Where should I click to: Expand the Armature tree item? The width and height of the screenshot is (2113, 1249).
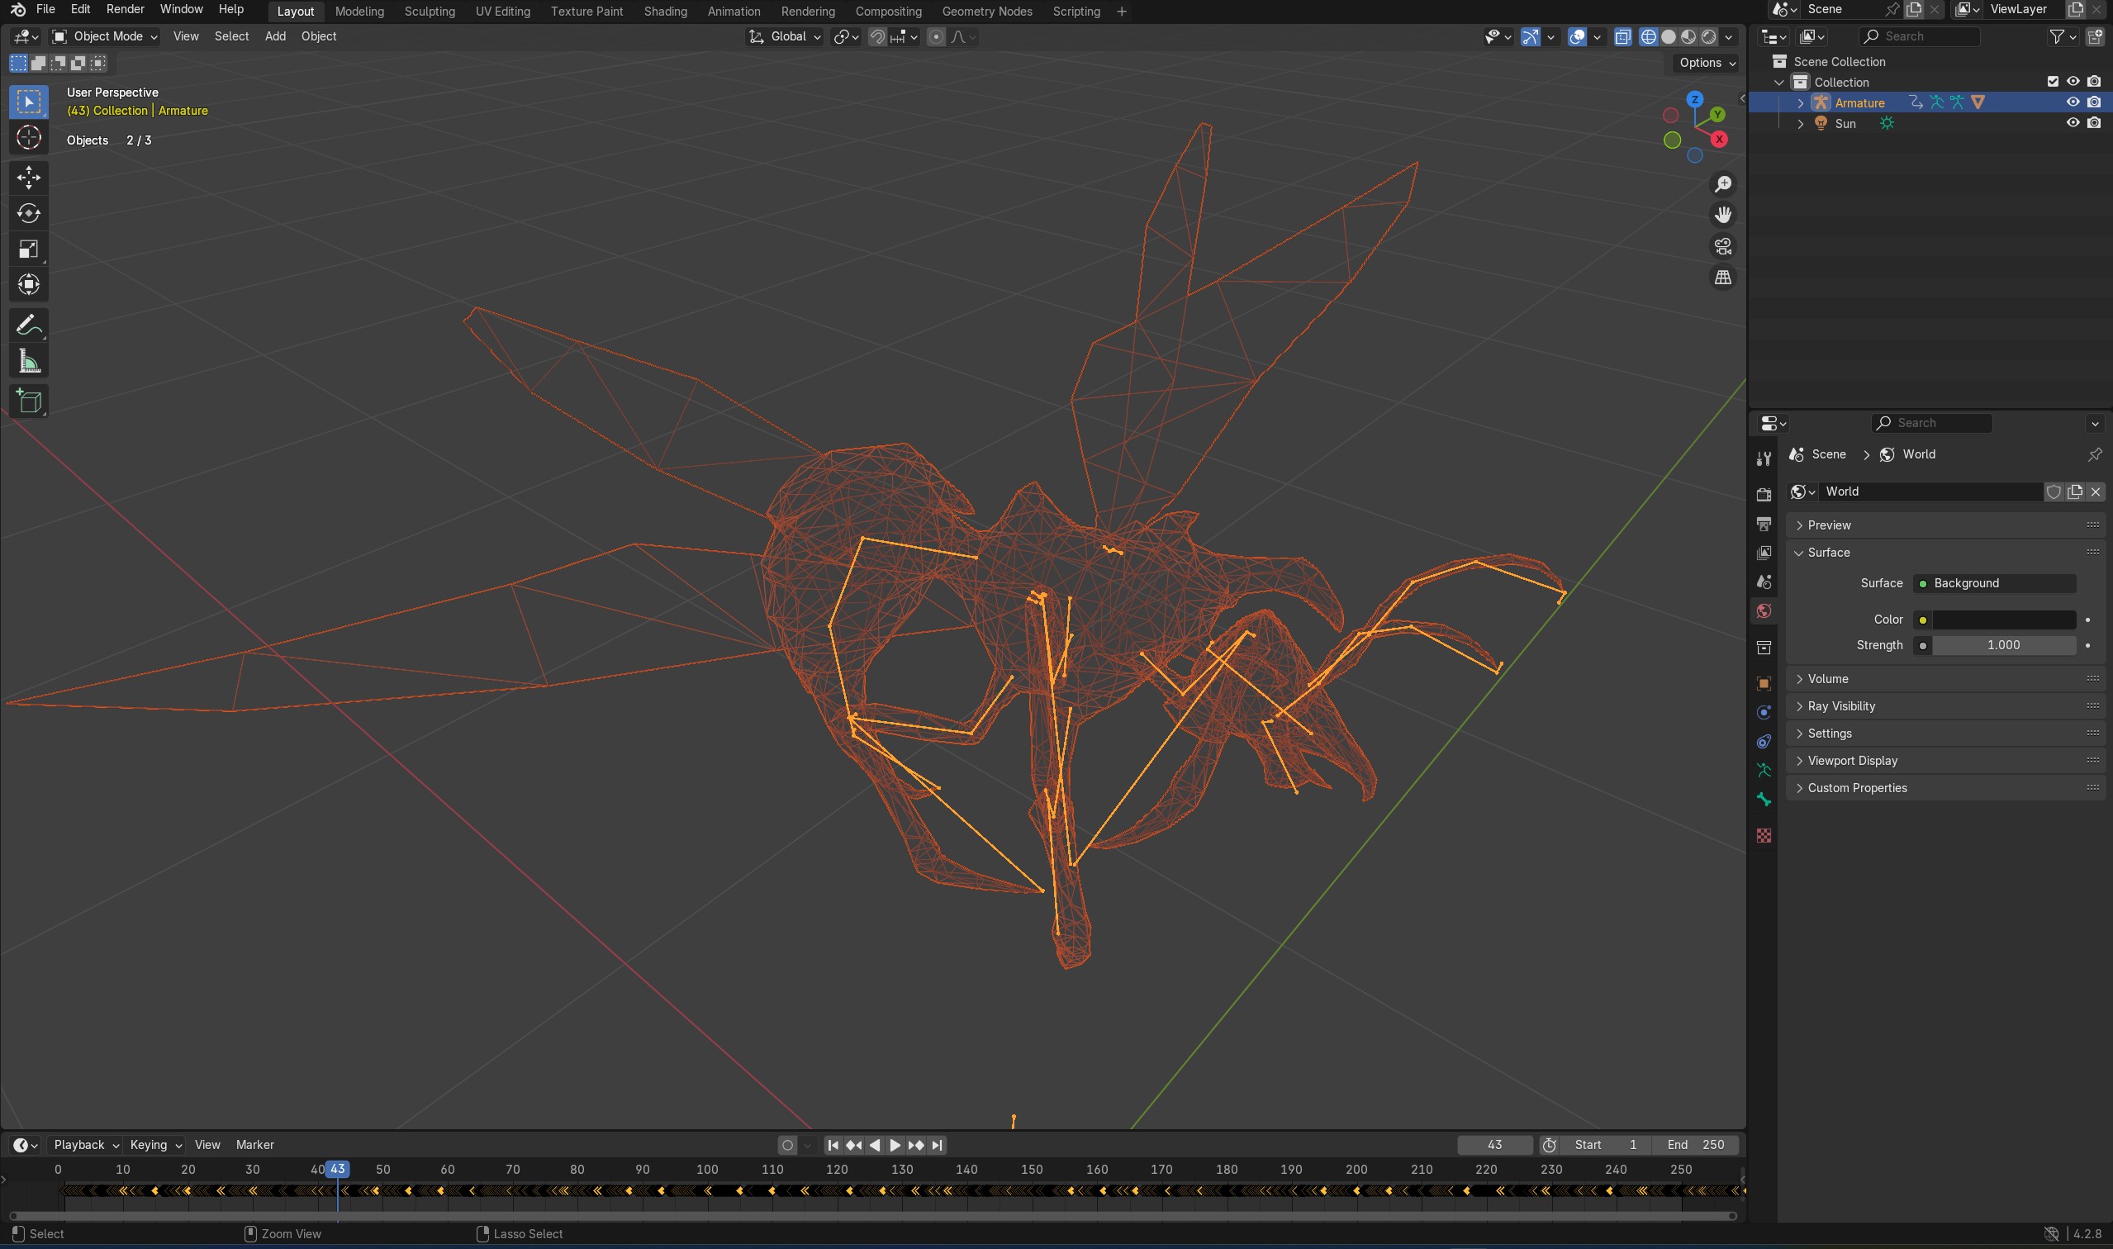point(1800,102)
